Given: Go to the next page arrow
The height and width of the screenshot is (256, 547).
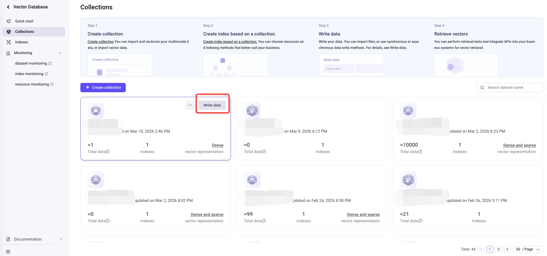Looking at the screenshot, I should 507,249.
